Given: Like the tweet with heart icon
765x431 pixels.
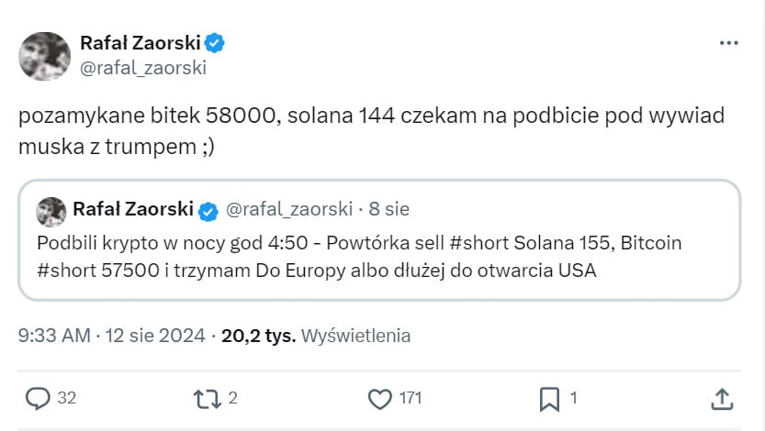Looking at the screenshot, I should (x=380, y=398).
